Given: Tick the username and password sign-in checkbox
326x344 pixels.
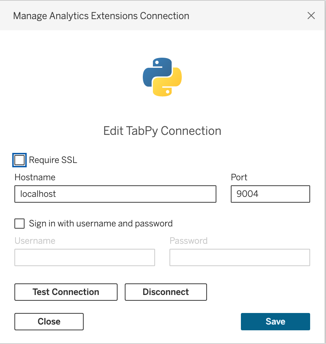Looking at the screenshot, I should pyautogui.click(x=19, y=224).
